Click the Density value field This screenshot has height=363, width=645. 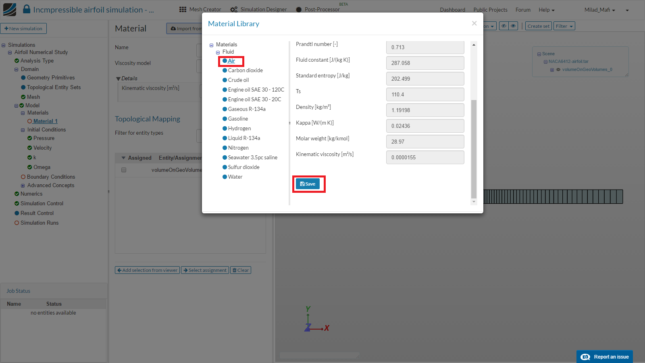tap(425, 110)
